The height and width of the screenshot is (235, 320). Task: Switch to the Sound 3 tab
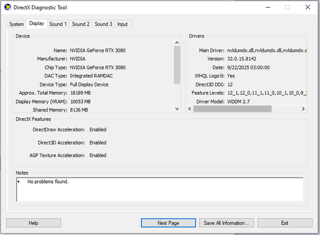[103, 24]
